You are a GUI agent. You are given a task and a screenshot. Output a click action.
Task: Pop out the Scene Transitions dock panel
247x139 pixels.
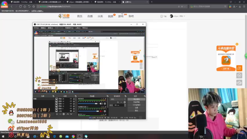click(x=125, y=96)
